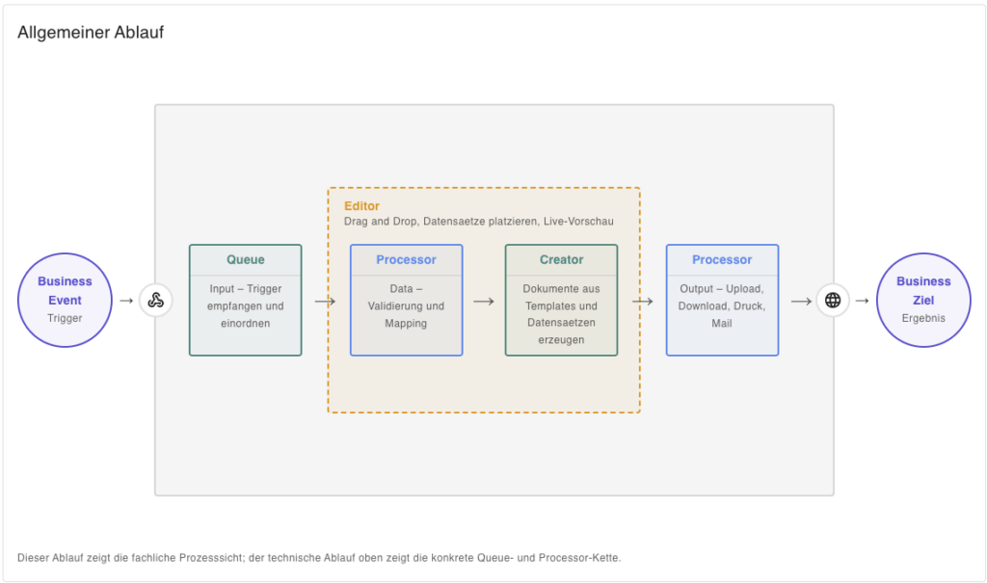Viewport: 987px width, 583px height.
Task: Click the 'Input – Trigger empfangen und einordnen' text
Action: (246, 306)
